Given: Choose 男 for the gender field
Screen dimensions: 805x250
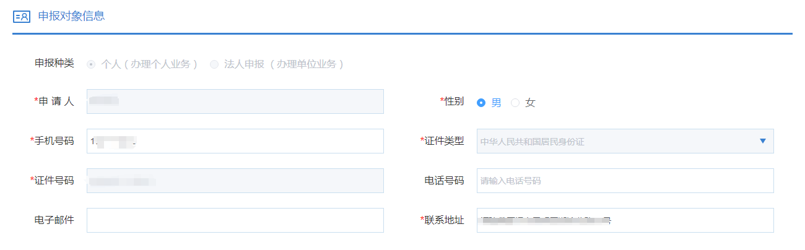Looking at the screenshot, I should (481, 103).
